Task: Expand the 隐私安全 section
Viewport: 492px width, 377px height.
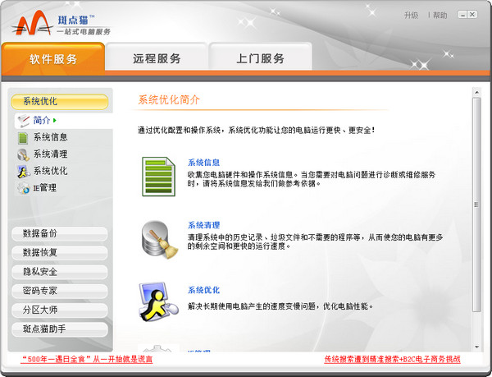Action: [60, 272]
